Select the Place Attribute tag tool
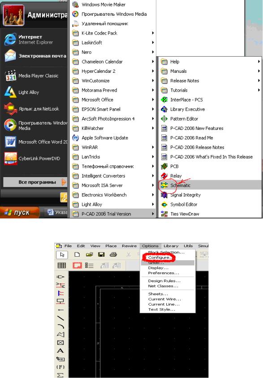This screenshot has width=263, height=378. [x=60, y=359]
